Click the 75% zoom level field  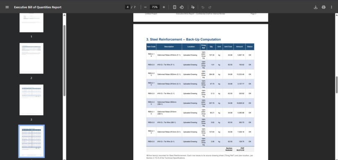coord(155,7)
